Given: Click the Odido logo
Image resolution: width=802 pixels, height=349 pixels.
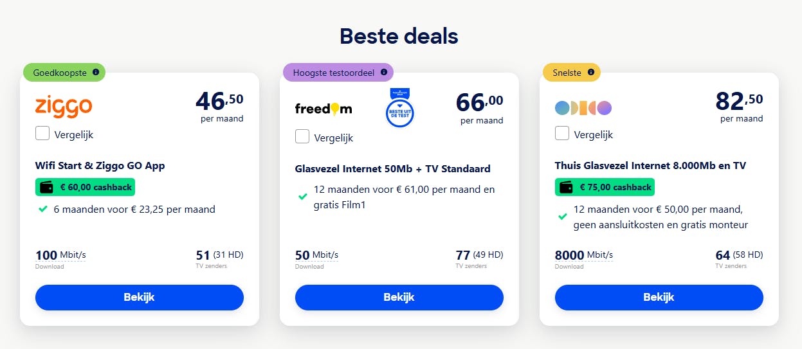Looking at the screenshot, I should click(x=583, y=108).
